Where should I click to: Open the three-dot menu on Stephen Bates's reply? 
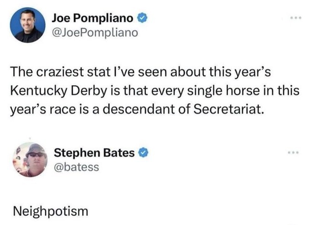pyautogui.click(x=293, y=153)
